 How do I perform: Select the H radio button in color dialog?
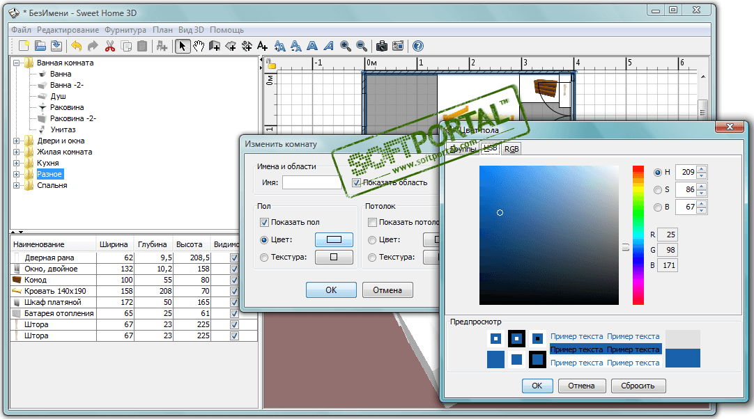tap(657, 172)
